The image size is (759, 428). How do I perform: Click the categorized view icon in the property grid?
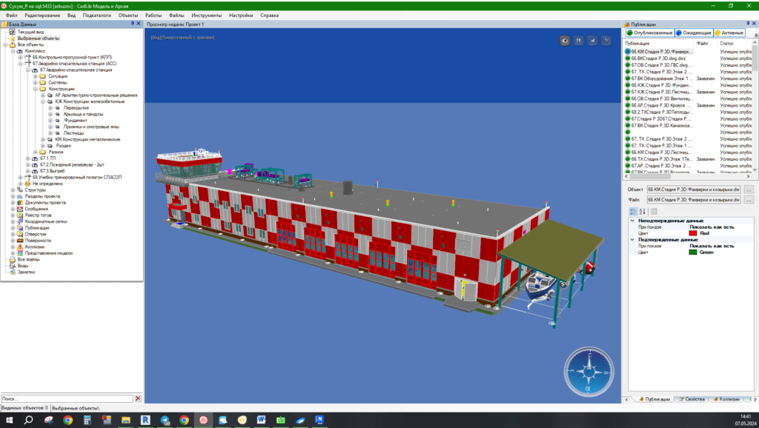click(x=632, y=212)
